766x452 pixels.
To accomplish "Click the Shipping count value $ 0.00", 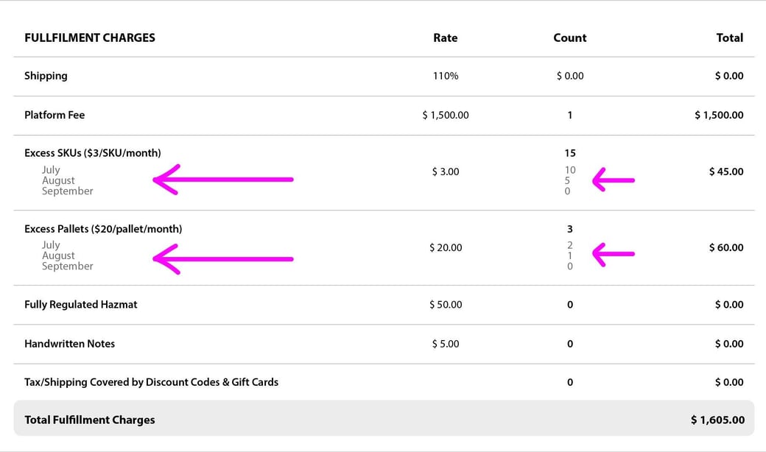I will tap(570, 76).
